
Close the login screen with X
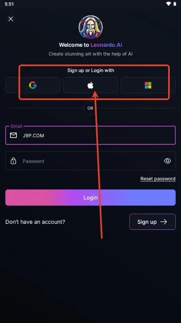click(x=11, y=19)
